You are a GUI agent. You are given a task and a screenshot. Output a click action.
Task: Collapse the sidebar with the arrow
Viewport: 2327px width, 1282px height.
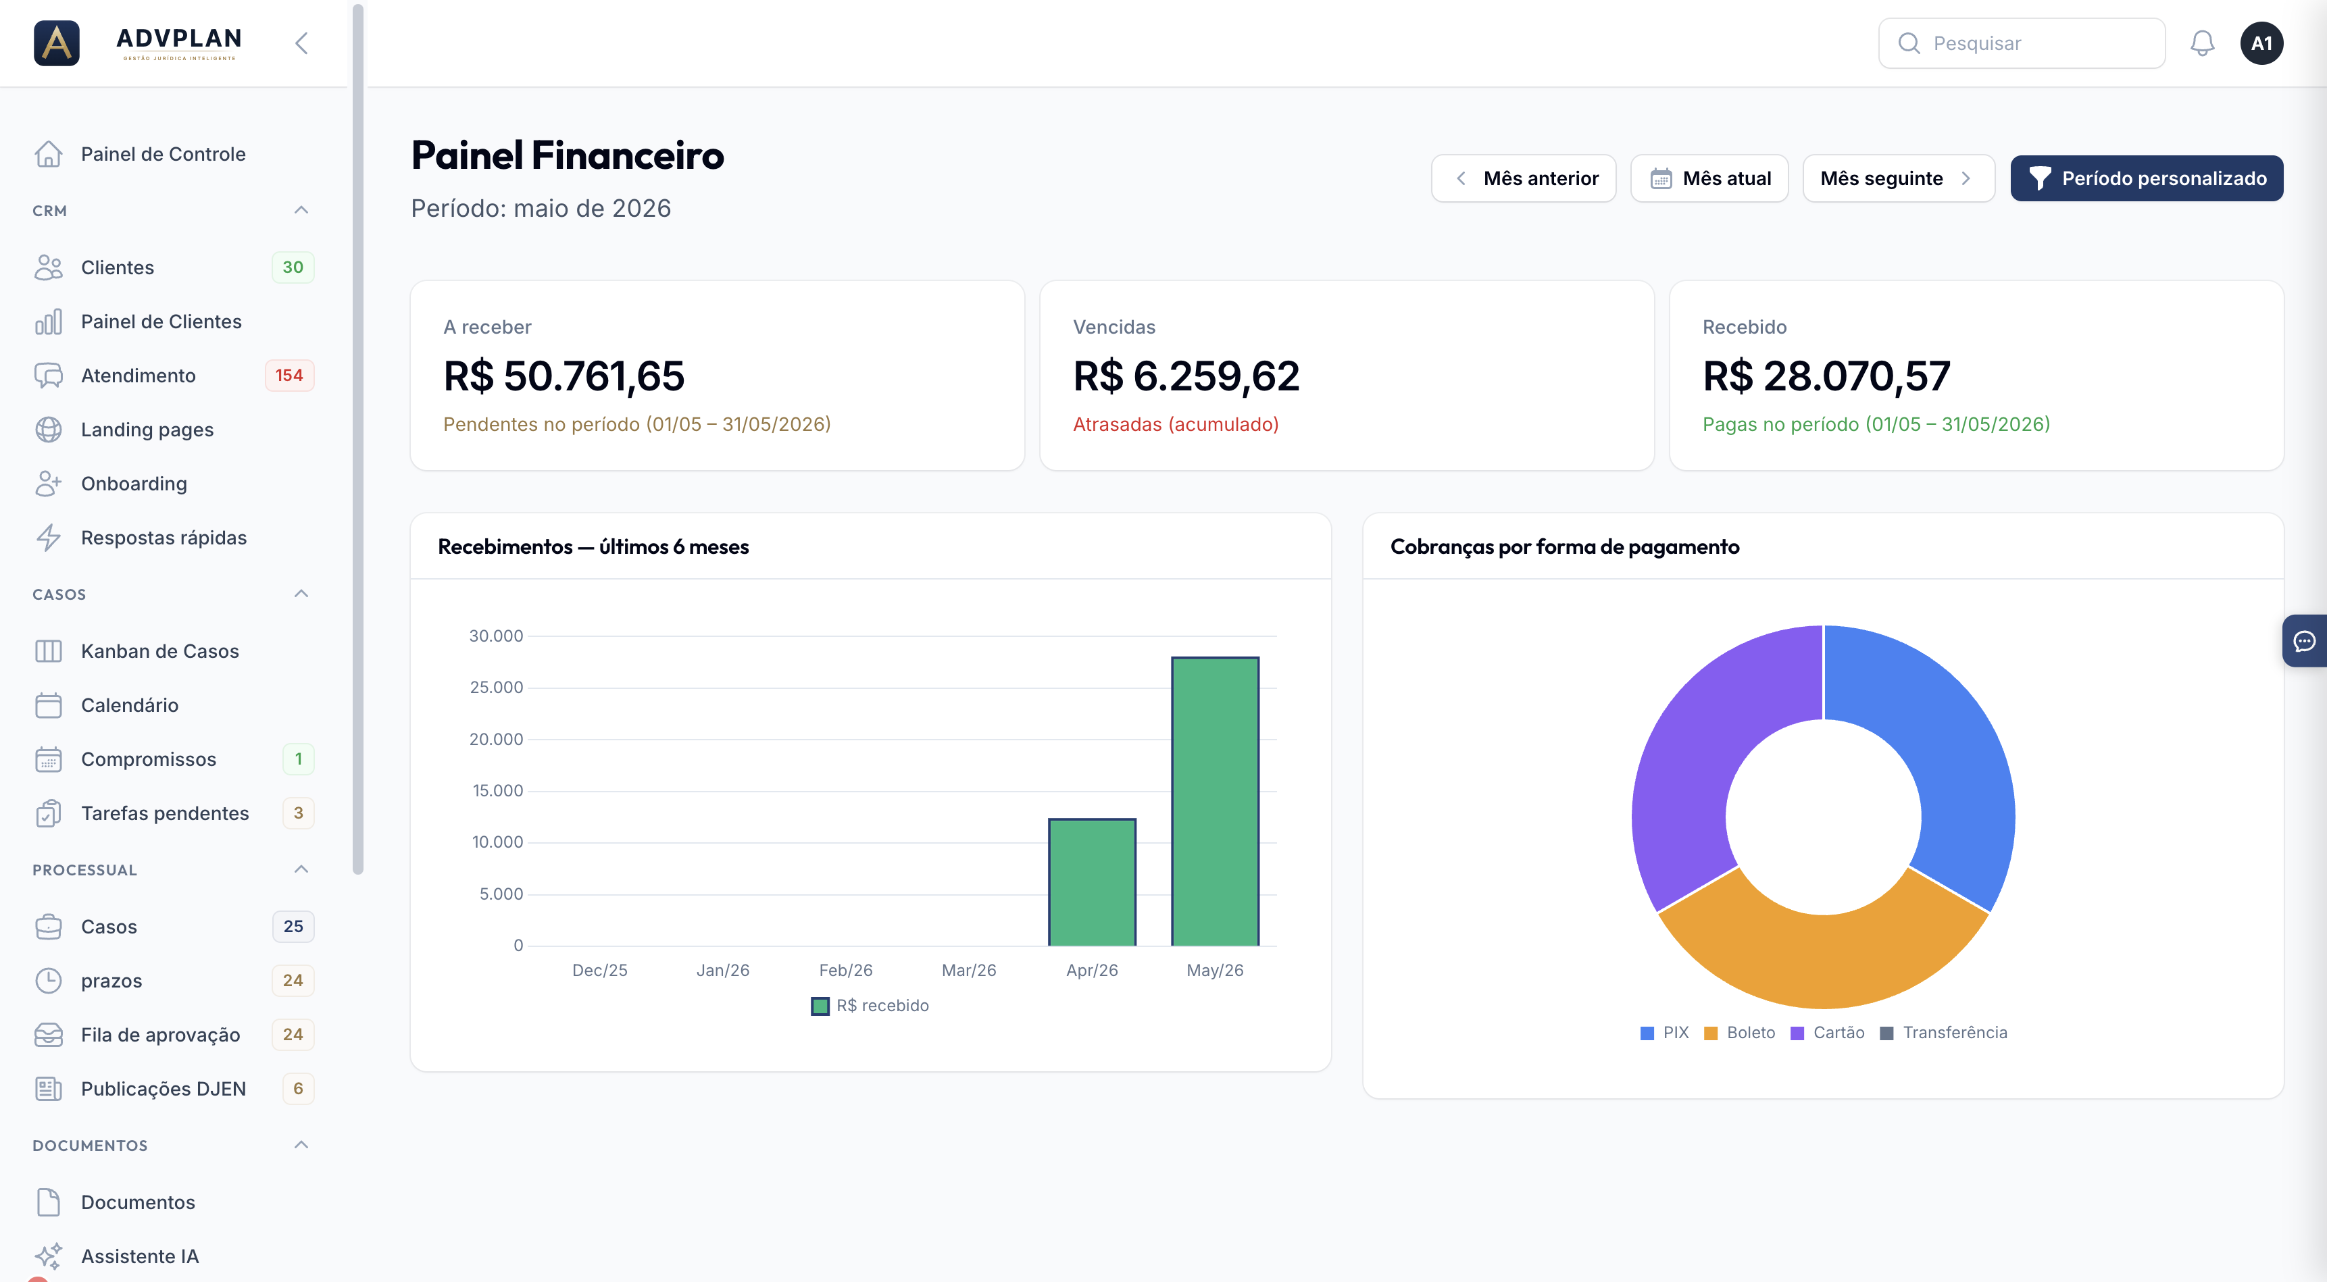[x=302, y=43]
